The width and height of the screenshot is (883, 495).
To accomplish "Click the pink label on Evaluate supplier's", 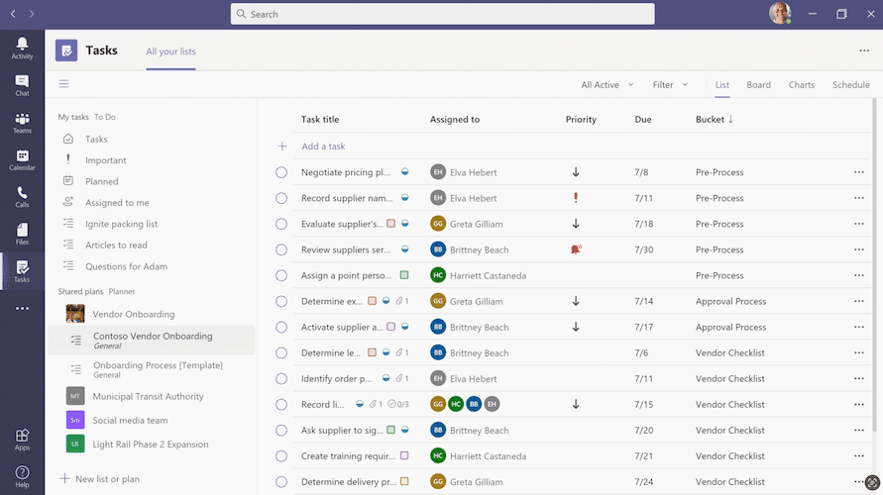I will click(x=390, y=224).
